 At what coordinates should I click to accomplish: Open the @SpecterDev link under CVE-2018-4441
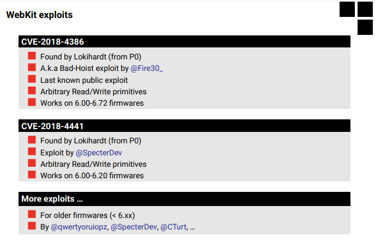(x=99, y=153)
